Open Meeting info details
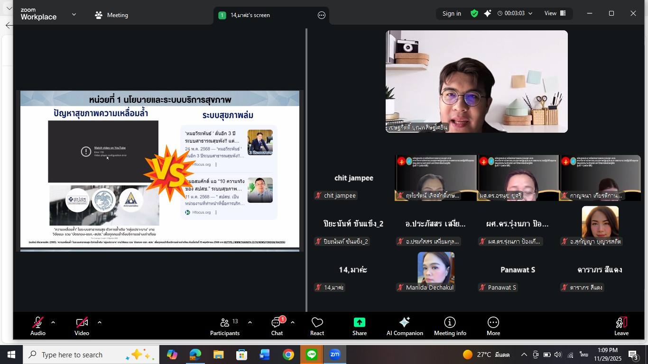Viewport: 648px width, 364px height. click(450, 326)
